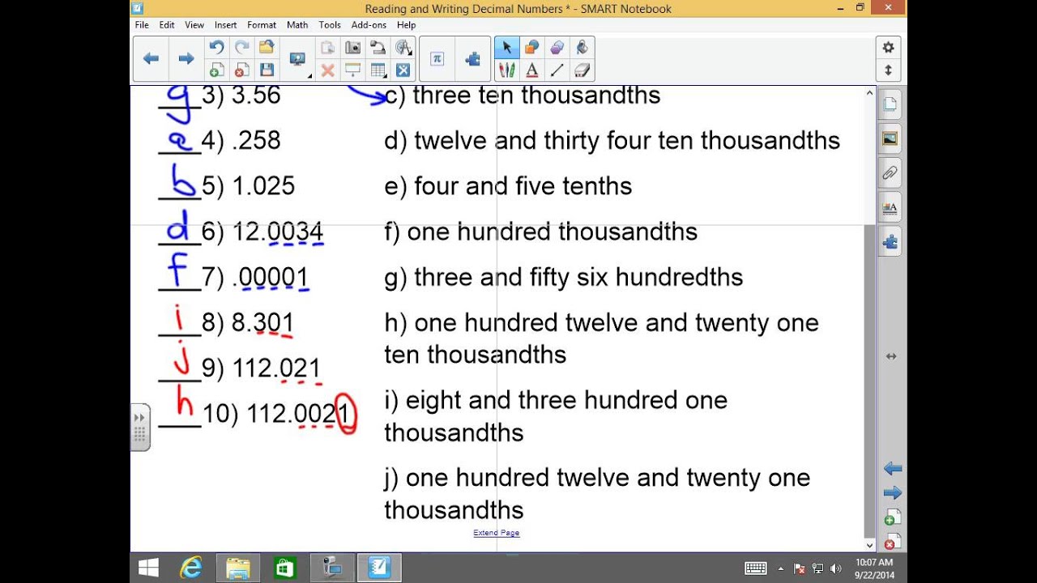Screen dimensions: 1037x583
Task: Open Windows Store from taskbar
Action: point(284,568)
